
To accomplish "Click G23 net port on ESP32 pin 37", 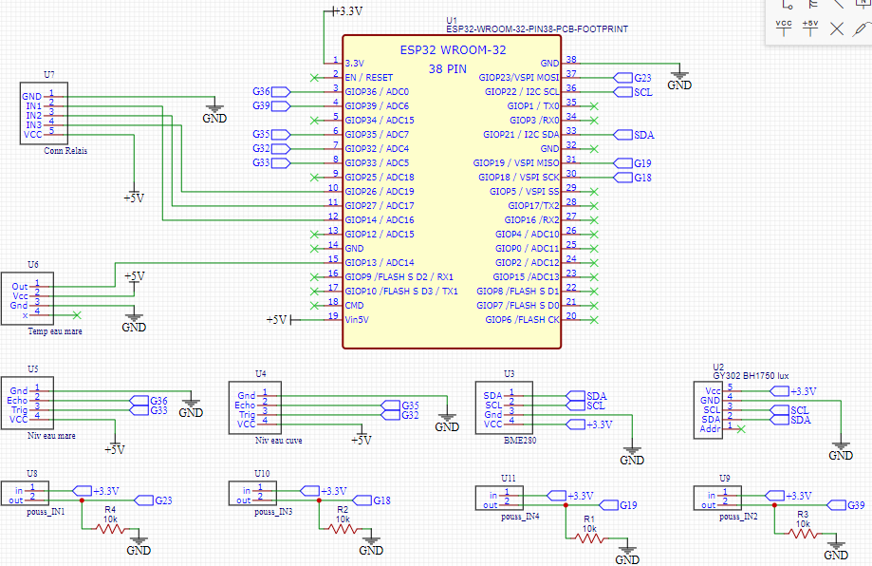I will click(x=632, y=78).
